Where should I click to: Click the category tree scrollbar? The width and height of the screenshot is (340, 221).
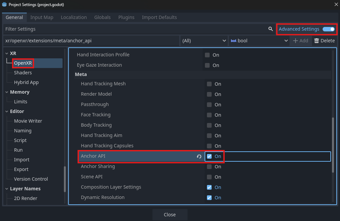point(65,179)
